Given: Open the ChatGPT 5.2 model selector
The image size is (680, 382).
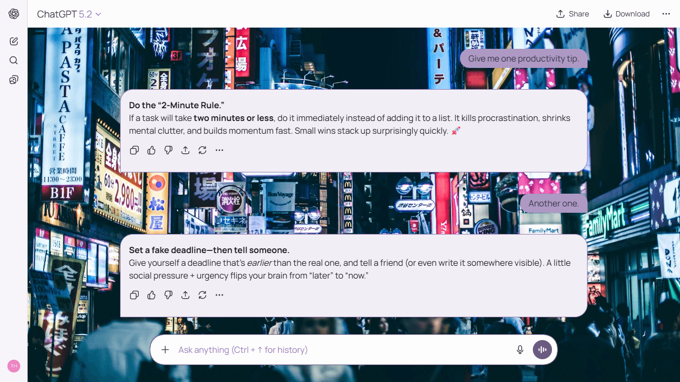Looking at the screenshot, I should pyautogui.click(x=69, y=14).
